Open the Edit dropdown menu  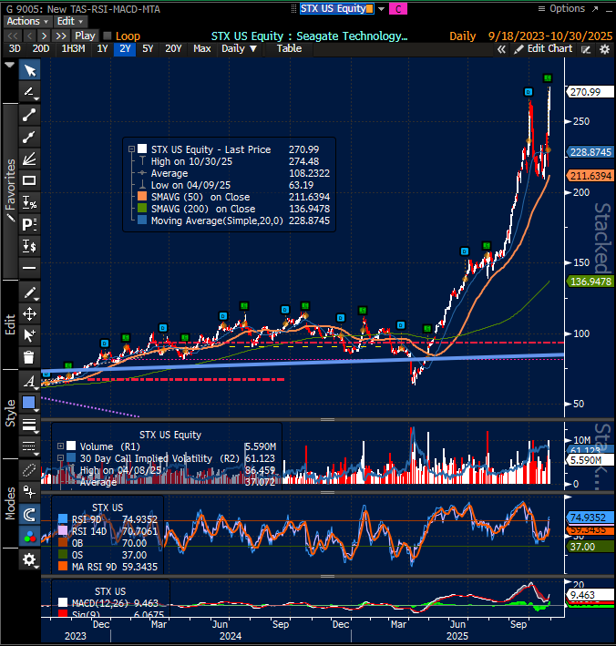pos(69,22)
